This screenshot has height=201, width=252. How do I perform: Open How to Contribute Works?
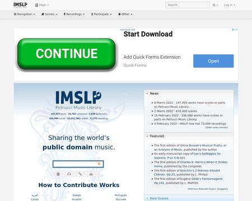79,185
